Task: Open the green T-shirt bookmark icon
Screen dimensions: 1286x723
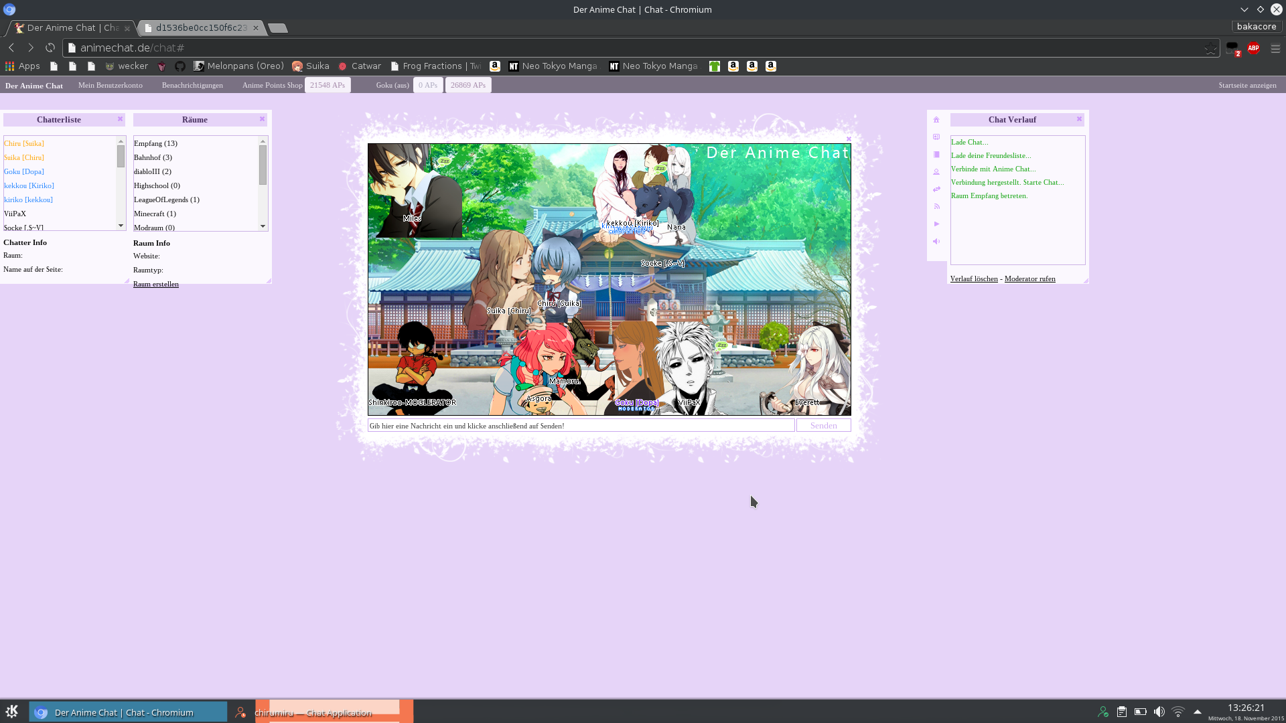Action: tap(715, 66)
